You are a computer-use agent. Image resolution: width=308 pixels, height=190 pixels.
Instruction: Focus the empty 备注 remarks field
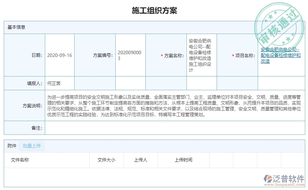tap(175, 128)
